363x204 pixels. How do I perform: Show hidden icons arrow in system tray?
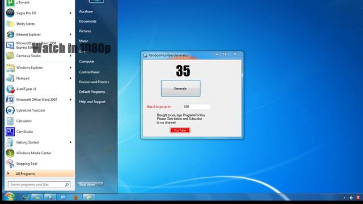pyautogui.click(x=344, y=198)
